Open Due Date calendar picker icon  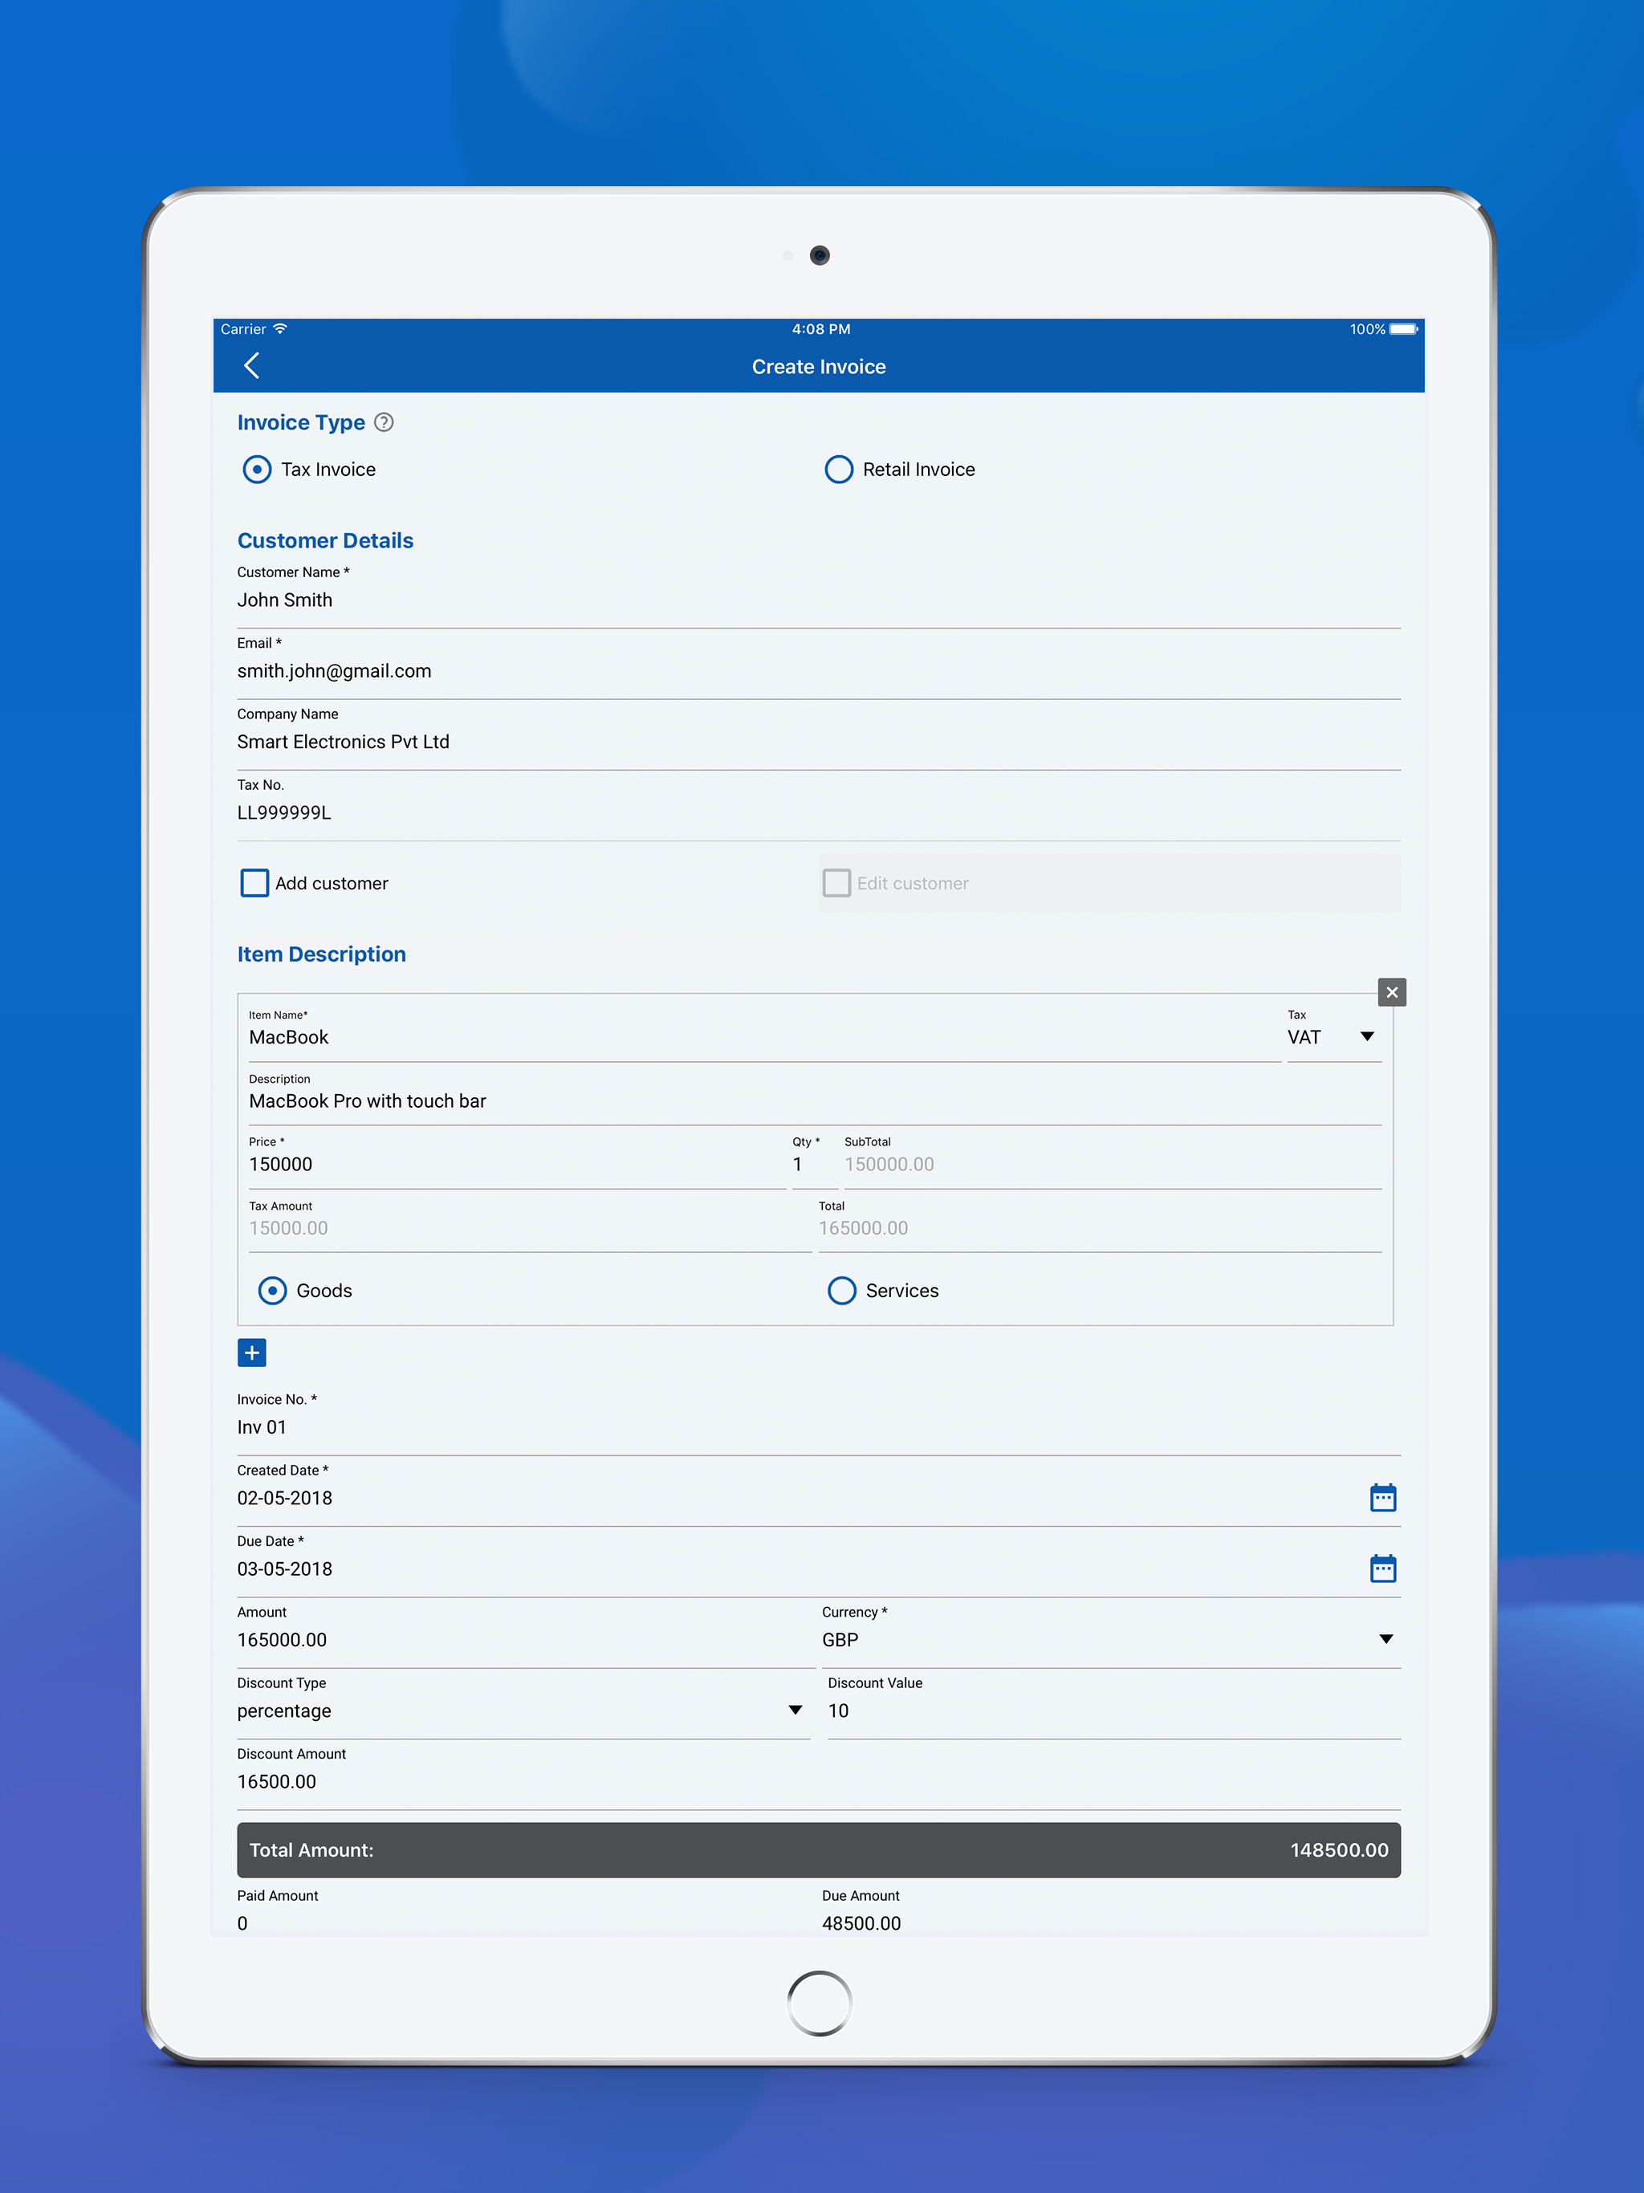click(1382, 1568)
